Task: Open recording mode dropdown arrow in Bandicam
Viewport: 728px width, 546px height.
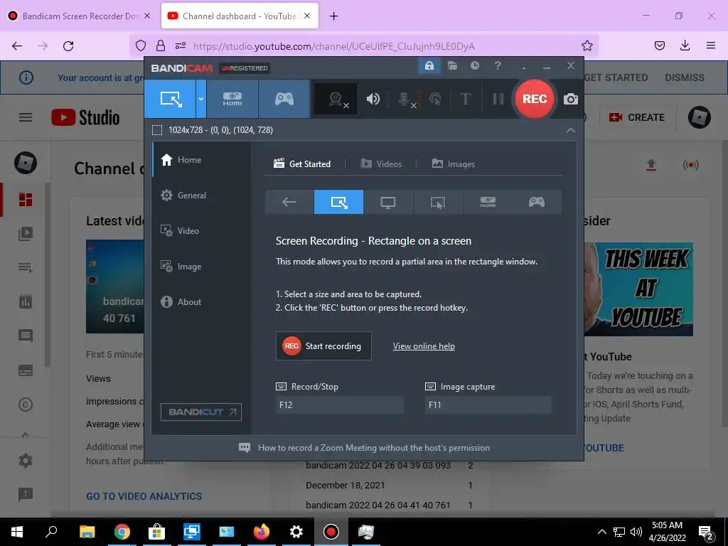Action: (201, 99)
